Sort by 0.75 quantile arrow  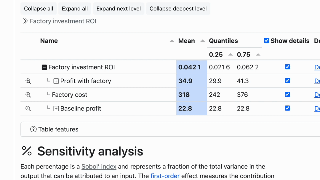258,55
